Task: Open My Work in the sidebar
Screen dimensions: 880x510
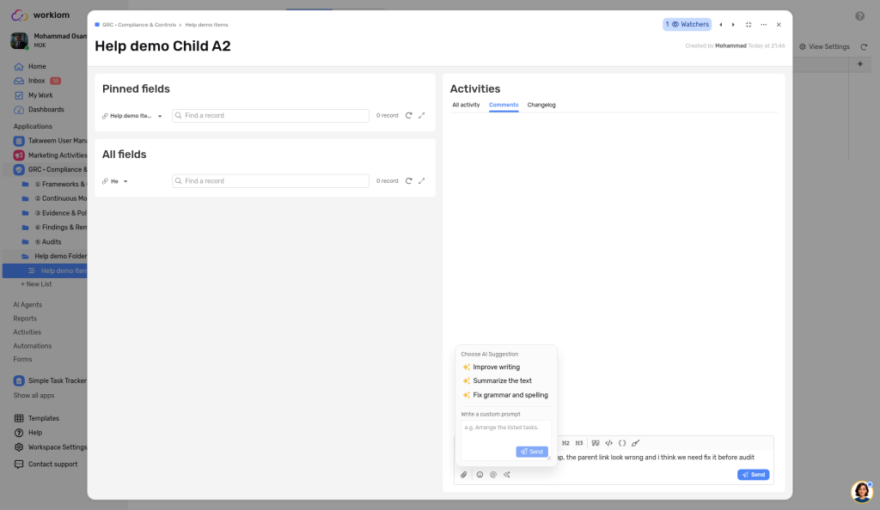Action: click(40, 95)
